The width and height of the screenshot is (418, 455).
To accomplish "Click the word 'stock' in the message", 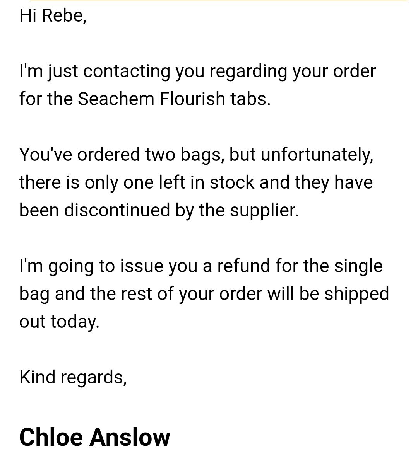I will 232,182.
